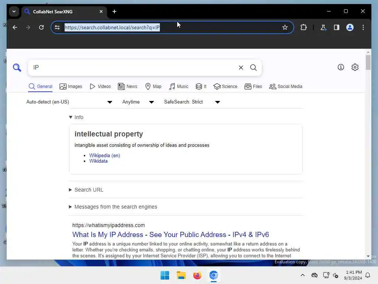Open Chrome Labs flask icon

coord(323,27)
